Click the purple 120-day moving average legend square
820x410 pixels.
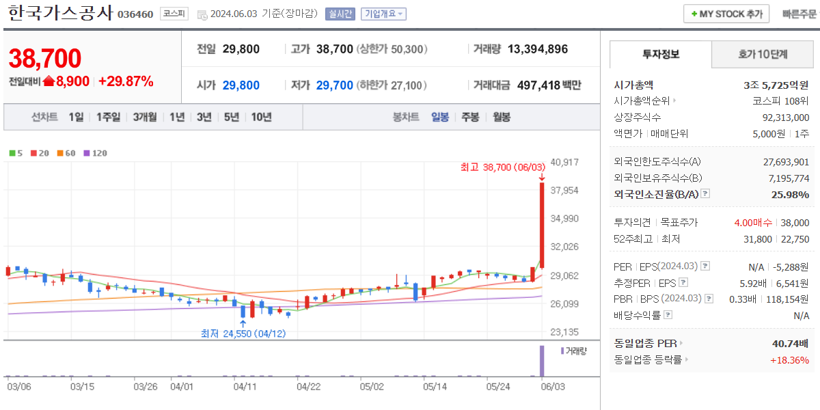[x=87, y=153]
